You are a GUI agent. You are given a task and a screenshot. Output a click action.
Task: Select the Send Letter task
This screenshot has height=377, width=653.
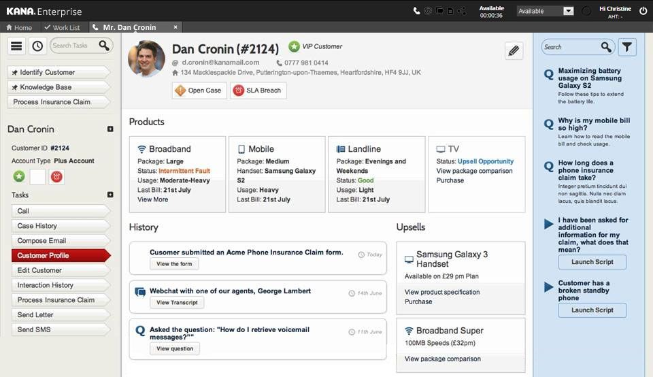[x=61, y=315]
